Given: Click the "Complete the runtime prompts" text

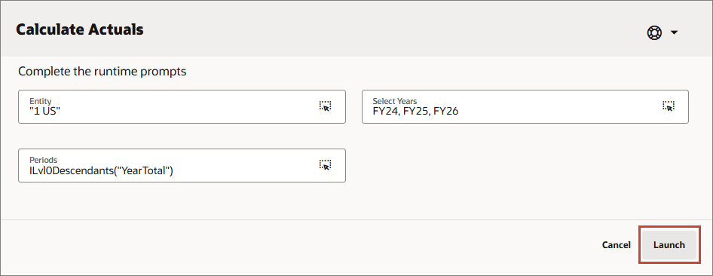Looking at the screenshot, I should (103, 72).
